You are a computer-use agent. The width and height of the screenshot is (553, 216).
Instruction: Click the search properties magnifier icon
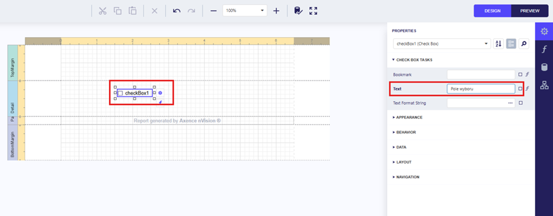[524, 44]
